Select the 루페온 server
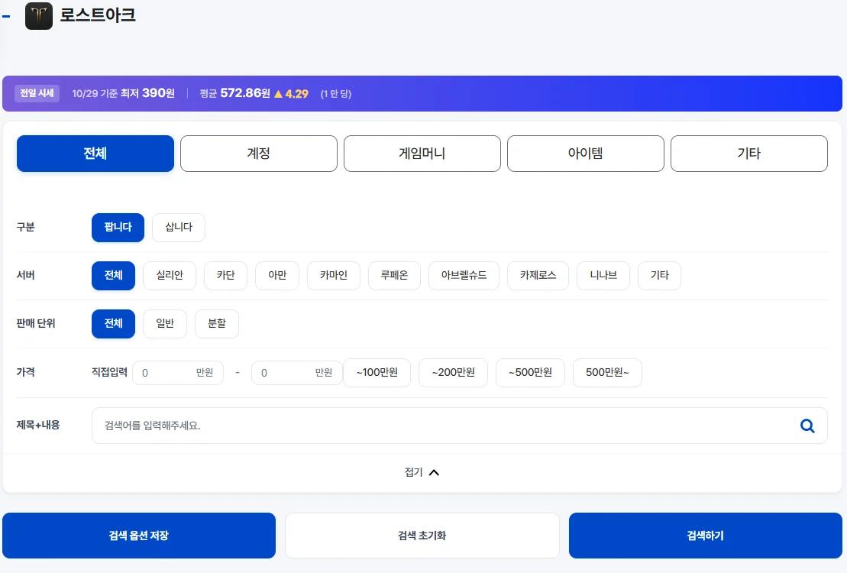 [x=394, y=276]
